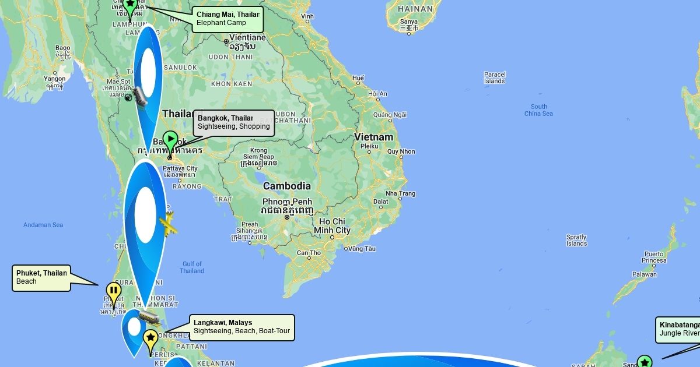Click the Gulf of Thailand label
700x367 pixels.
coord(192,267)
